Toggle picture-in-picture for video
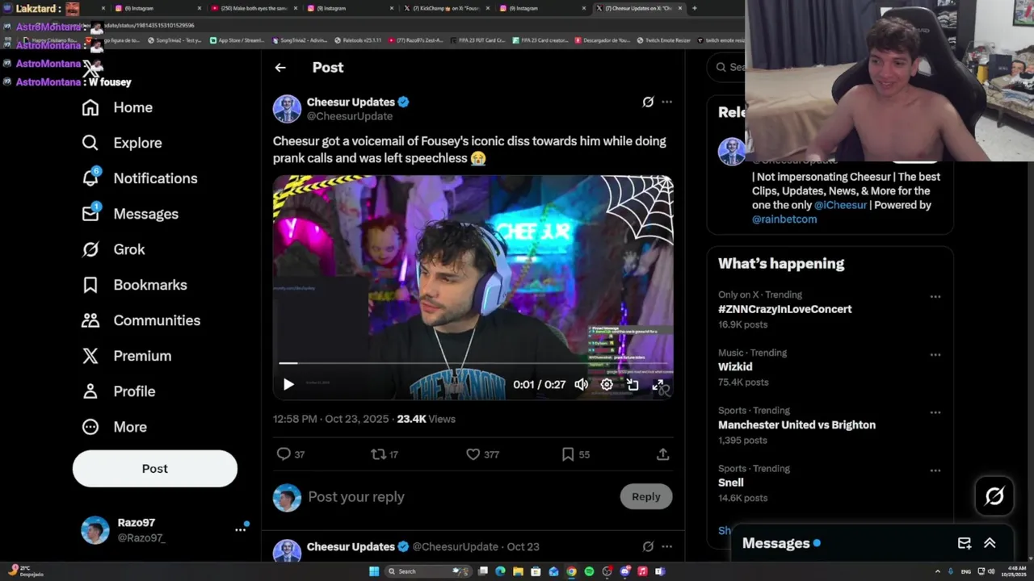Screen dimensions: 1034x581 pyautogui.click(x=633, y=385)
